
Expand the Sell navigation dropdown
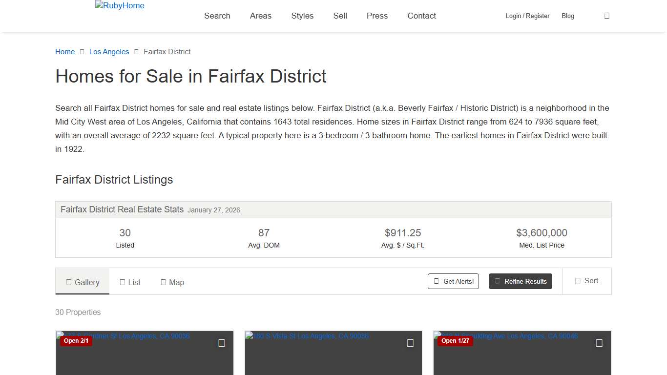[x=340, y=16]
